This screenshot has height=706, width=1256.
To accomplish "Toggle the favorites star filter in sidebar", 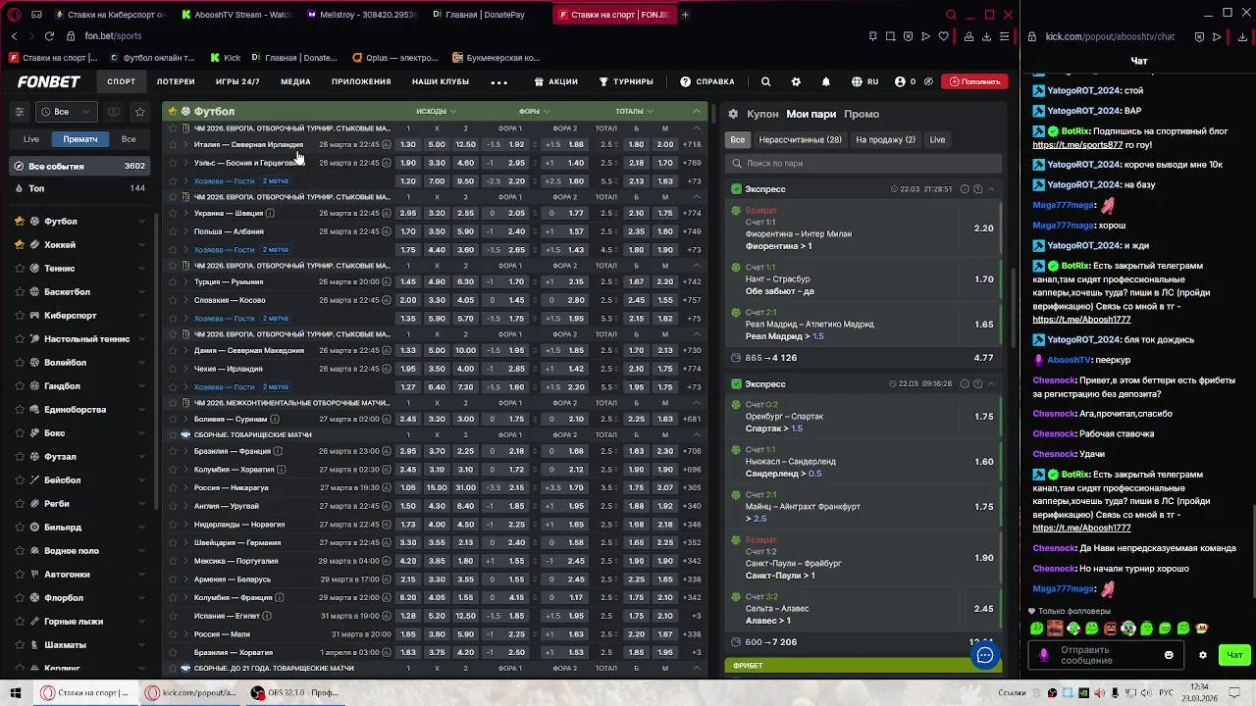I will [140, 112].
